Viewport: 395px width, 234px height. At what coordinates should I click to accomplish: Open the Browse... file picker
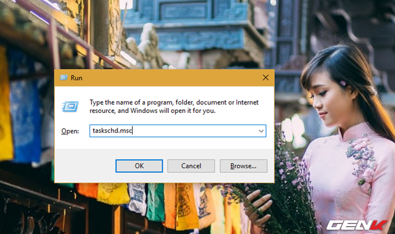point(243,165)
